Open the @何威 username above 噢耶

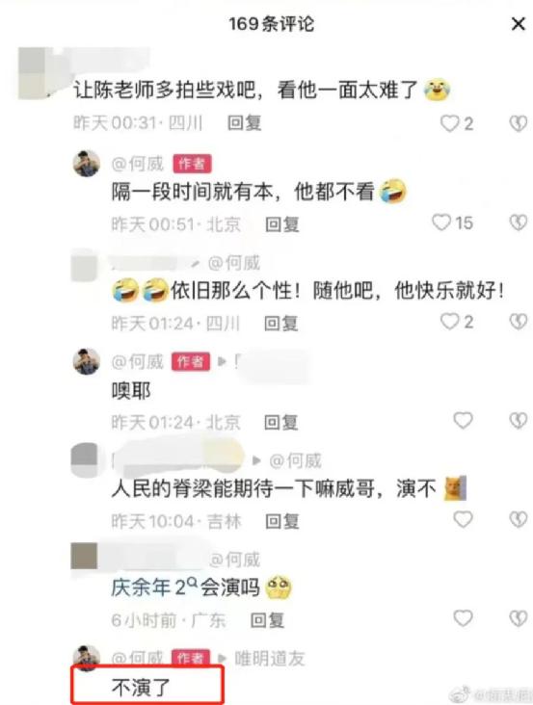(137, 361)
